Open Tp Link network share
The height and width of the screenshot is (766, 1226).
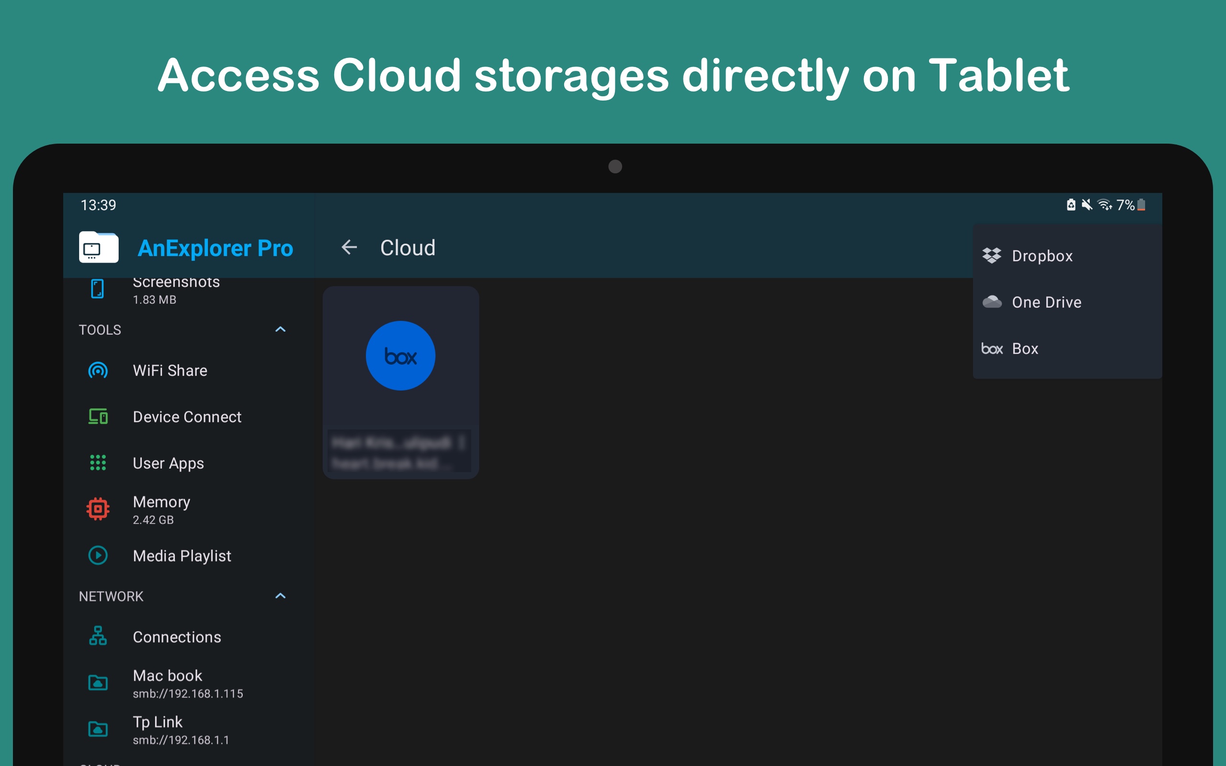pos(157,729)
